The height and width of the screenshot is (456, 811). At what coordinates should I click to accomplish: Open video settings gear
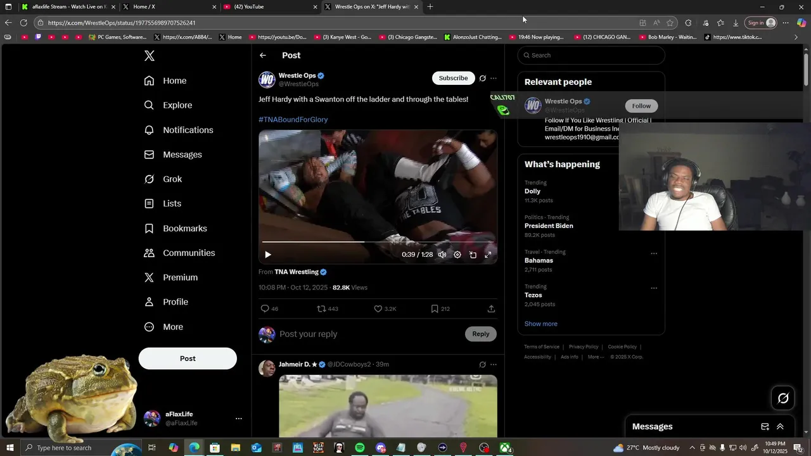(457, 255)
